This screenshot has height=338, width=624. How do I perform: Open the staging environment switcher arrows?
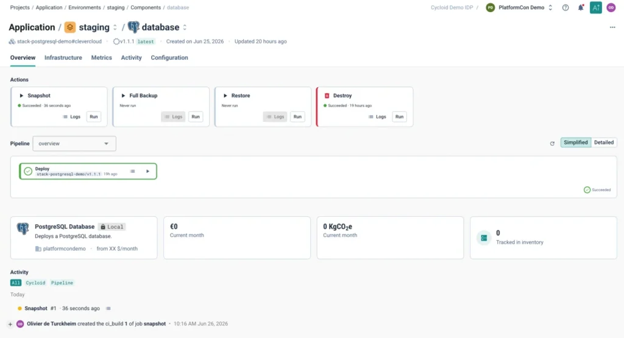tap(115, 27)
